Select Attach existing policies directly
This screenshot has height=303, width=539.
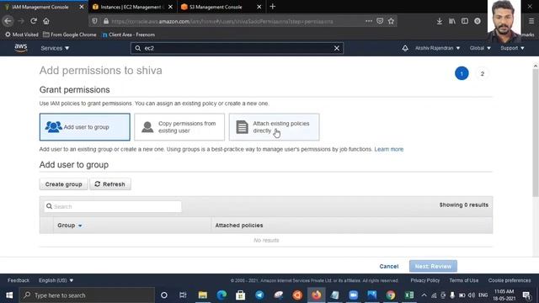[x=274, y=127]
